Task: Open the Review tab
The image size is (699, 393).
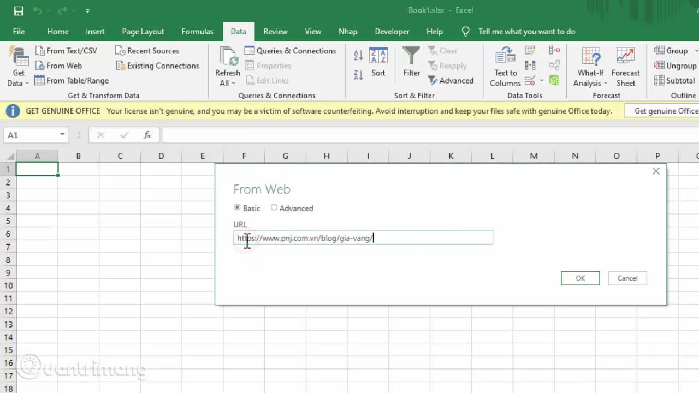Action: [275, 32]
